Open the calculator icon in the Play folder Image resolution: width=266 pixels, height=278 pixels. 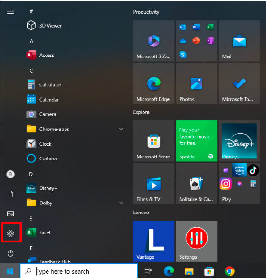point(253,184)
